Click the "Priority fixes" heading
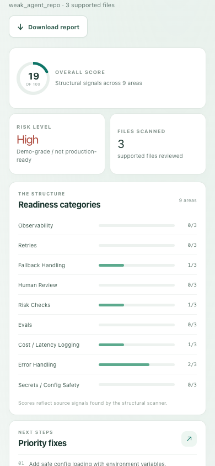215x466 pixels. pos(42,443)
